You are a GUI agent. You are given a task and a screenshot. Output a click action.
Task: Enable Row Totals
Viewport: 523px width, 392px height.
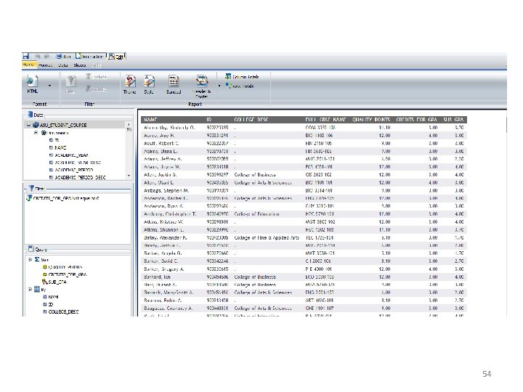(x=240, y=86)
